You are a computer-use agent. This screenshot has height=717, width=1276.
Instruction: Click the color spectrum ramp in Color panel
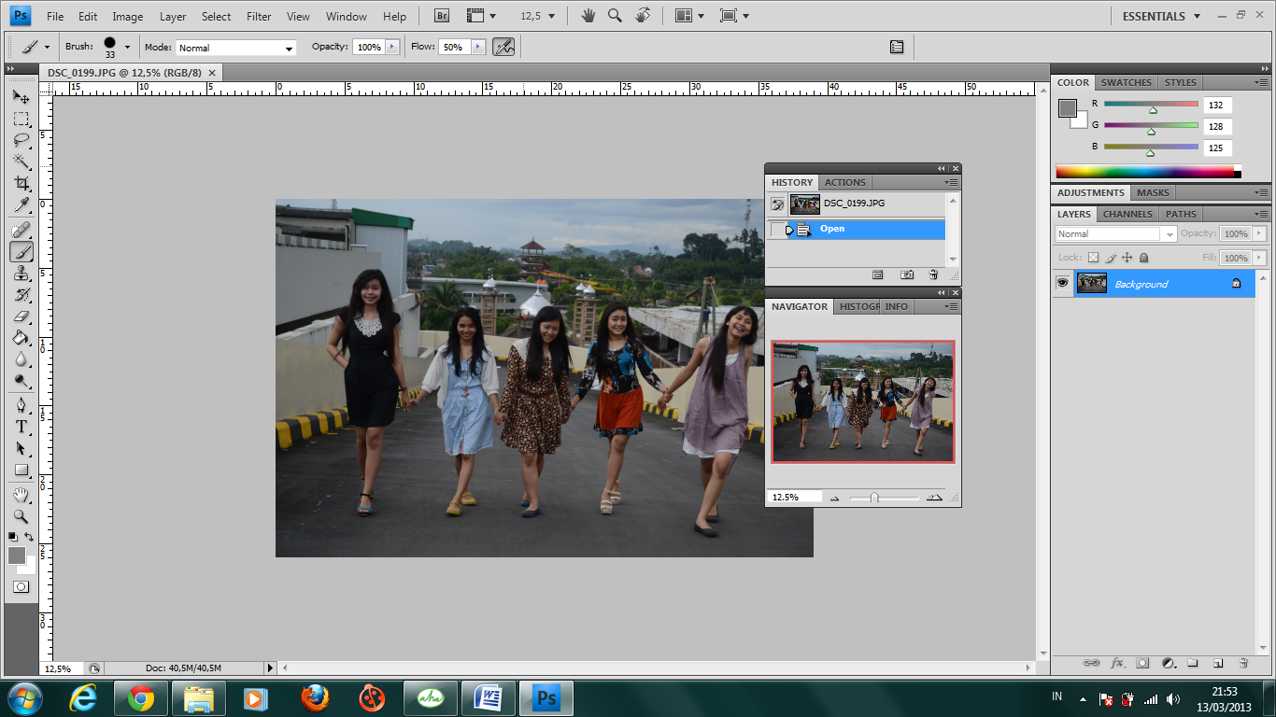click(1148, 171)
